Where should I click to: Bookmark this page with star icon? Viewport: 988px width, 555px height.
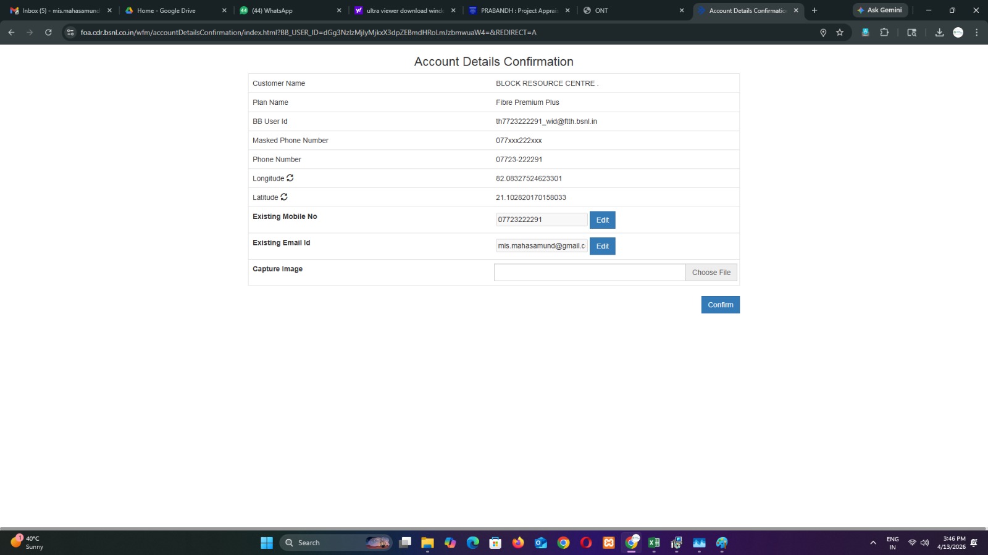pyautogui.click(x=840, y=33)
